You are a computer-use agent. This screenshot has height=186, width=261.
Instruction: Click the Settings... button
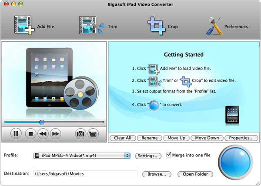pyautogui.click(x=148, y=156)
